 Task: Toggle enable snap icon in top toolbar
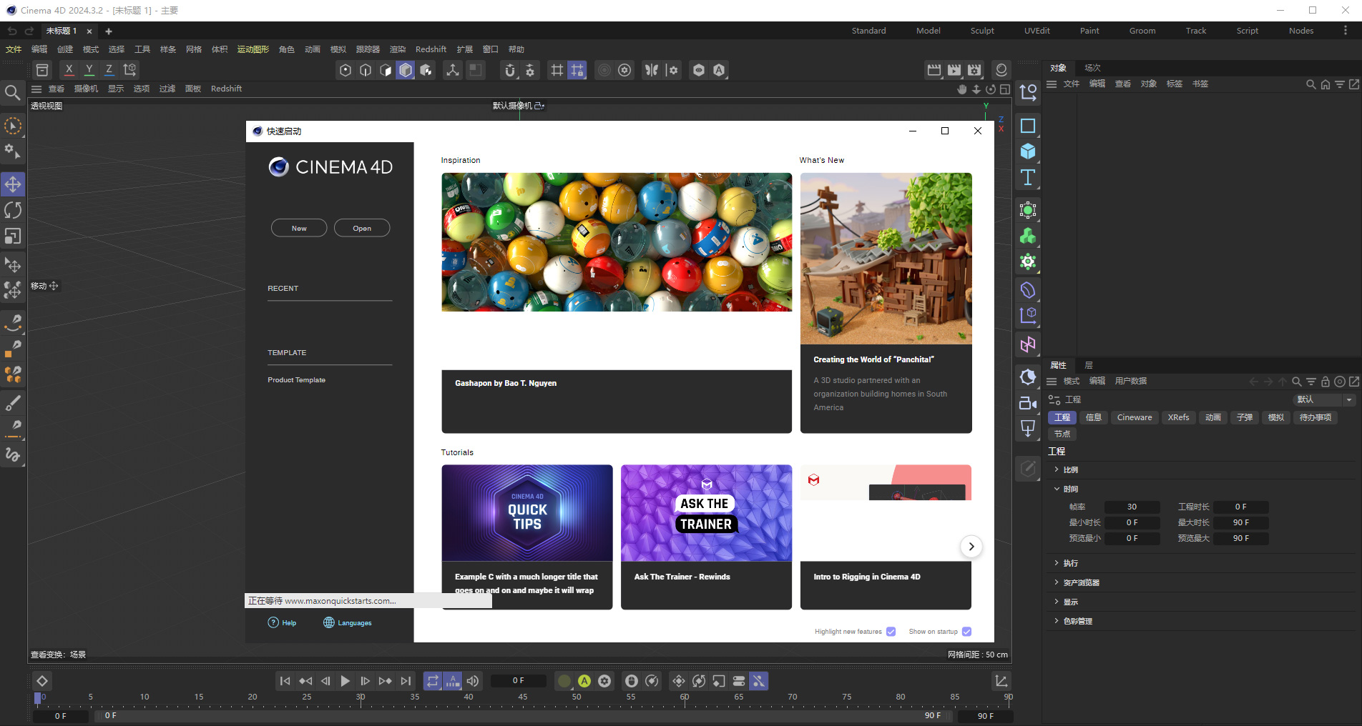pos(509,69)
